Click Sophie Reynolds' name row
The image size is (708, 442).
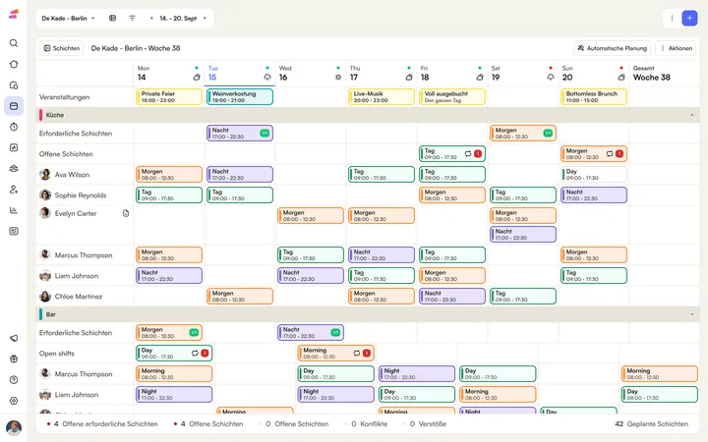pos(81,195)
